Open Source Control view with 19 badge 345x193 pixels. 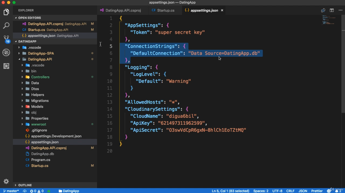tap(6, 39)
